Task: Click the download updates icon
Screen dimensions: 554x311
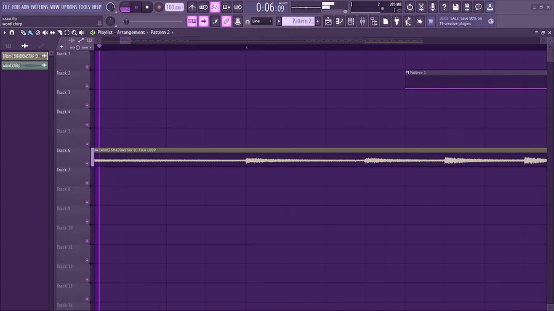Action: 490,7
